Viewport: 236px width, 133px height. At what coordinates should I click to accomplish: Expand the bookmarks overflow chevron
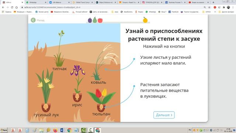tap(215, 12)
